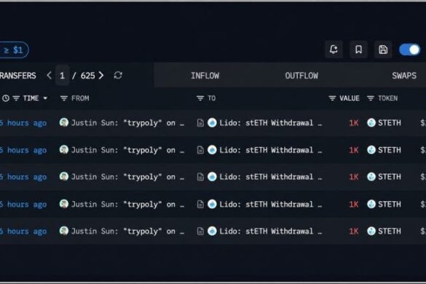Open the TO column filter
Viewport: 426px width, 284px height.
click(200, 98)
